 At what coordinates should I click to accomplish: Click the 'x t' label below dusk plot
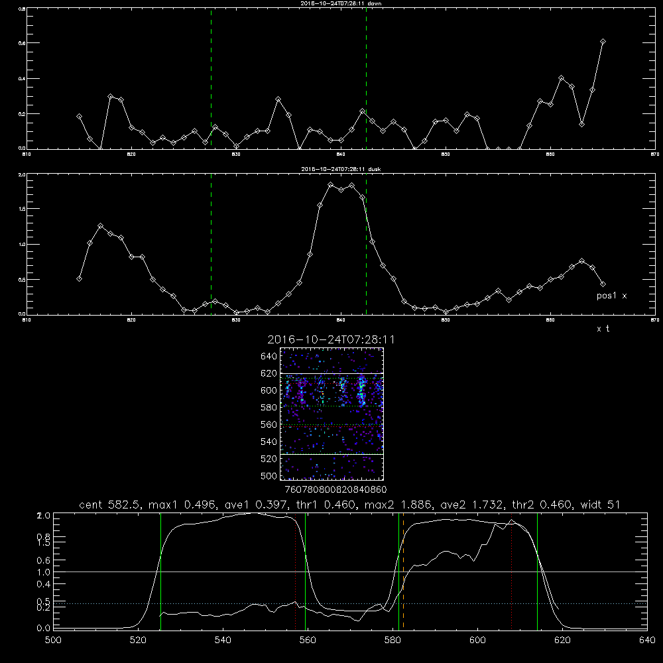(603, 329)
